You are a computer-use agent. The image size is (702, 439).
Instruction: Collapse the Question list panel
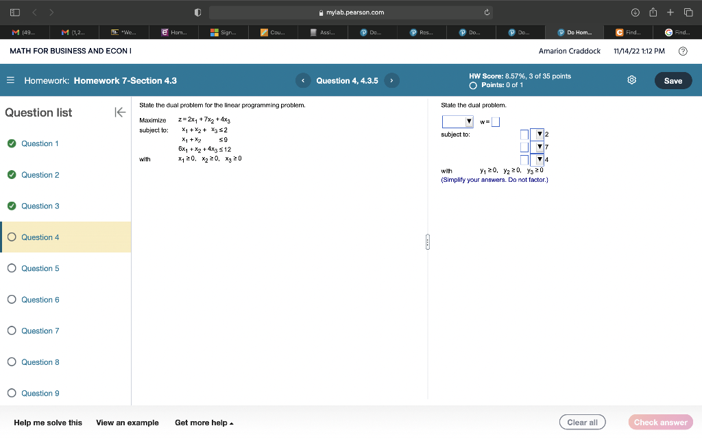click(120, 112)
